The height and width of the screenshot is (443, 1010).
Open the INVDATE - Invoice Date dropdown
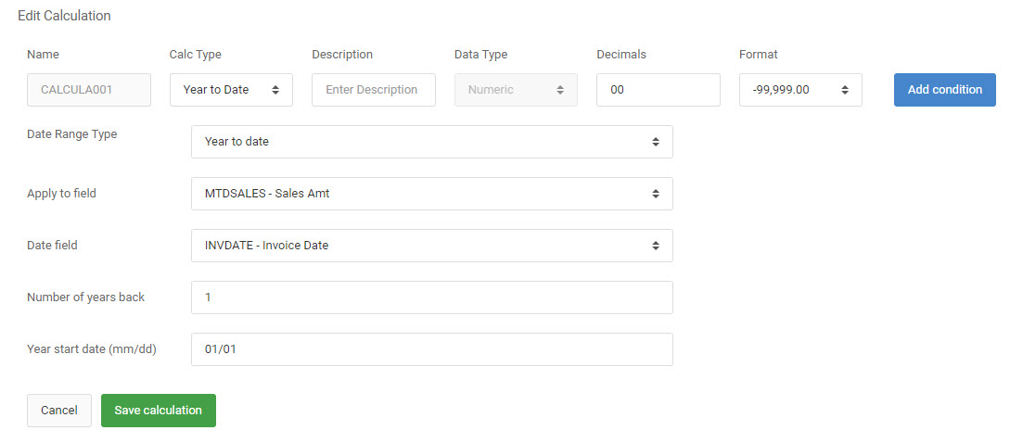432,246
